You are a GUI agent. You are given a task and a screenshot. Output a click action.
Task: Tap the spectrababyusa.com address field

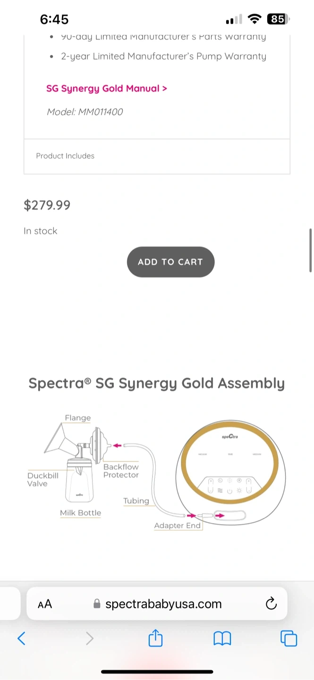[163, 604]
